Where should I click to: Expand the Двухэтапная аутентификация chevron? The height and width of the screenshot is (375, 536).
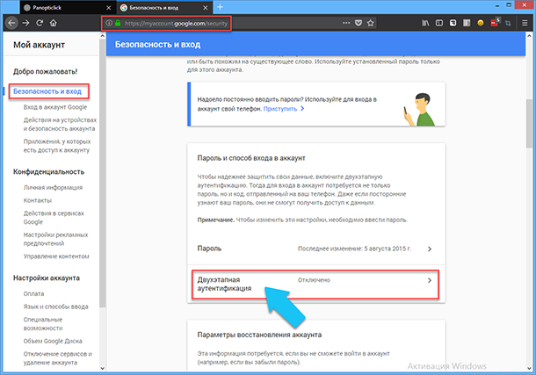click(430, 280)
